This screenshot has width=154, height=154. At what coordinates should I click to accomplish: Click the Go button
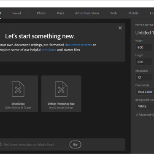(x=75, y=144)
